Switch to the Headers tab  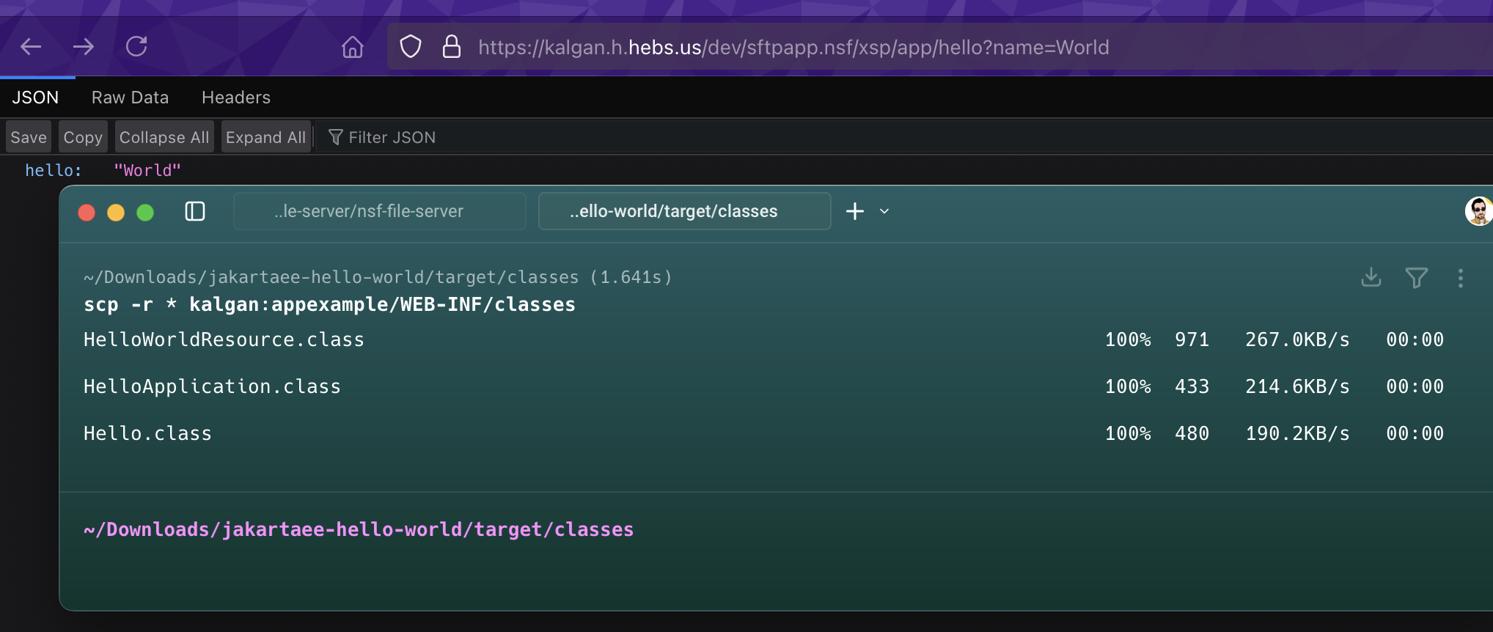click(236, 98)
